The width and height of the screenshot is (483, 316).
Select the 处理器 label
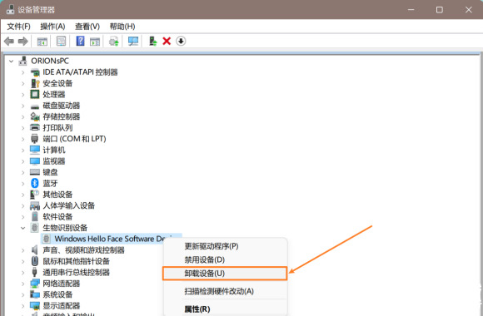[54, 95]
